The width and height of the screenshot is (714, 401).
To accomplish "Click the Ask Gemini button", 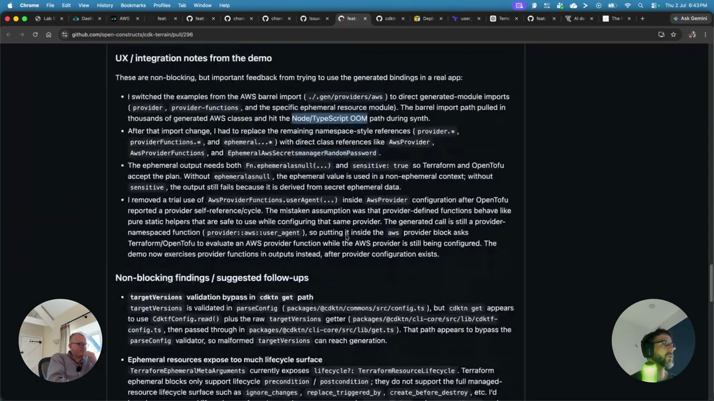I will (x=691, y=18).
